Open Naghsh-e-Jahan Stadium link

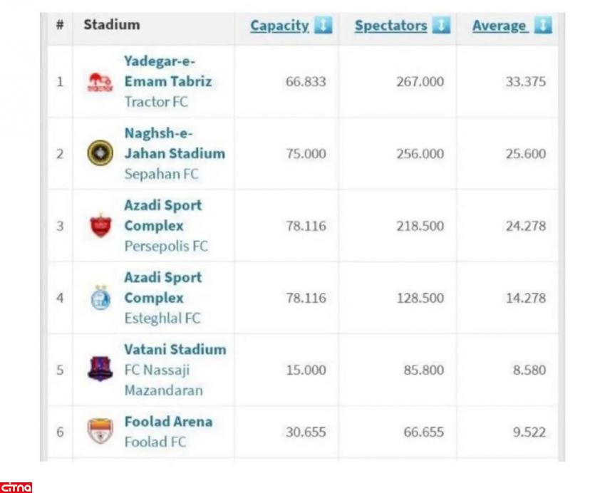[174, 143]
